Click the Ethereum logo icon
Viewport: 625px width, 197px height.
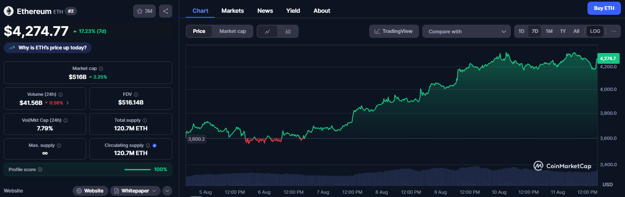9,11
